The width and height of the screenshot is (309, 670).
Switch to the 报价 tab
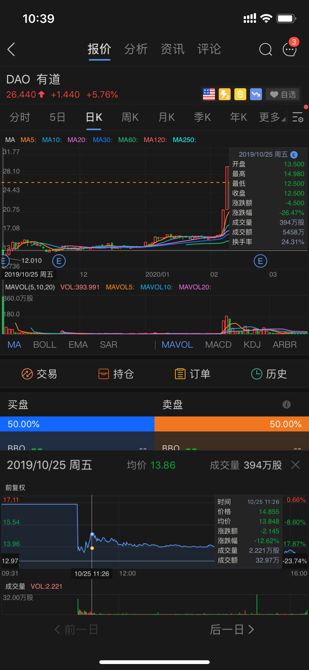[x=99, y=49]
